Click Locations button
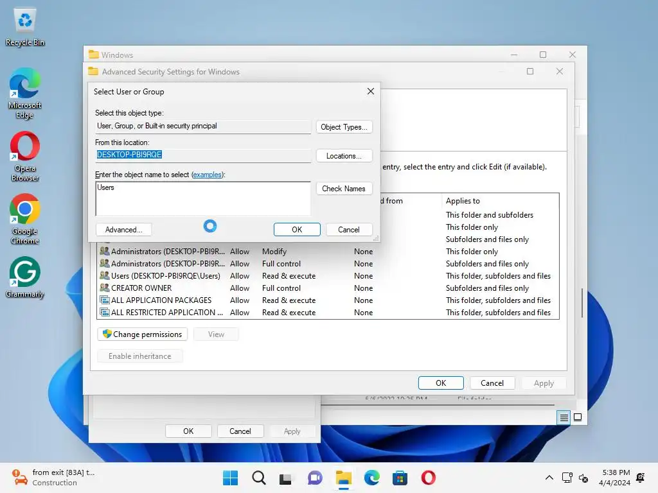Screen dimensions: 658x493 coord(344,156)
